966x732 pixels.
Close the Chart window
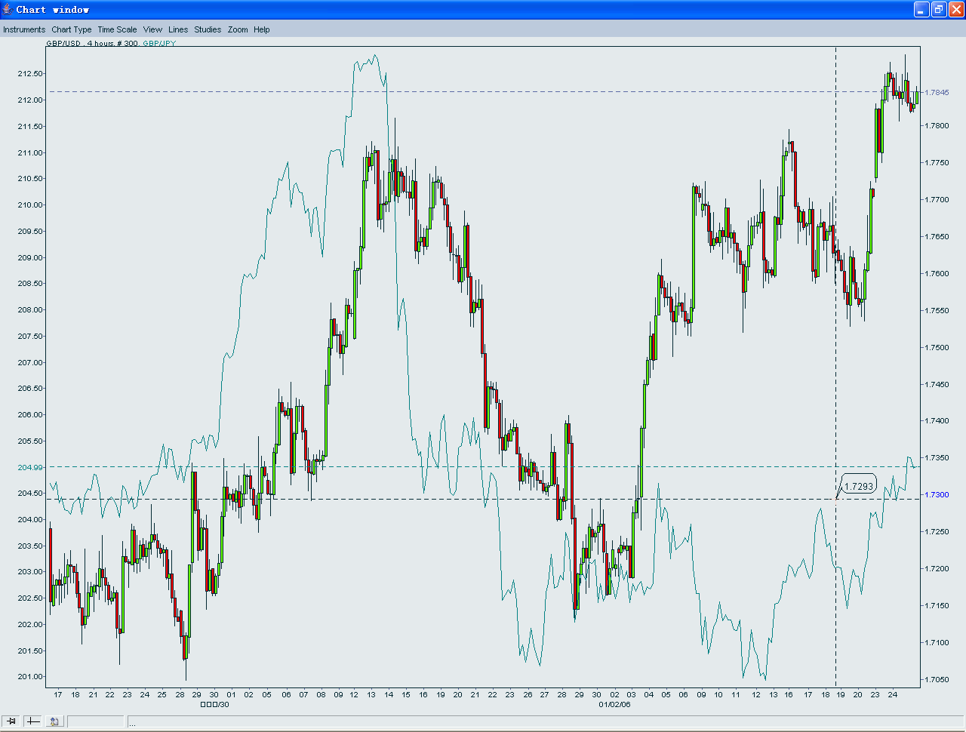pos(956,9)
